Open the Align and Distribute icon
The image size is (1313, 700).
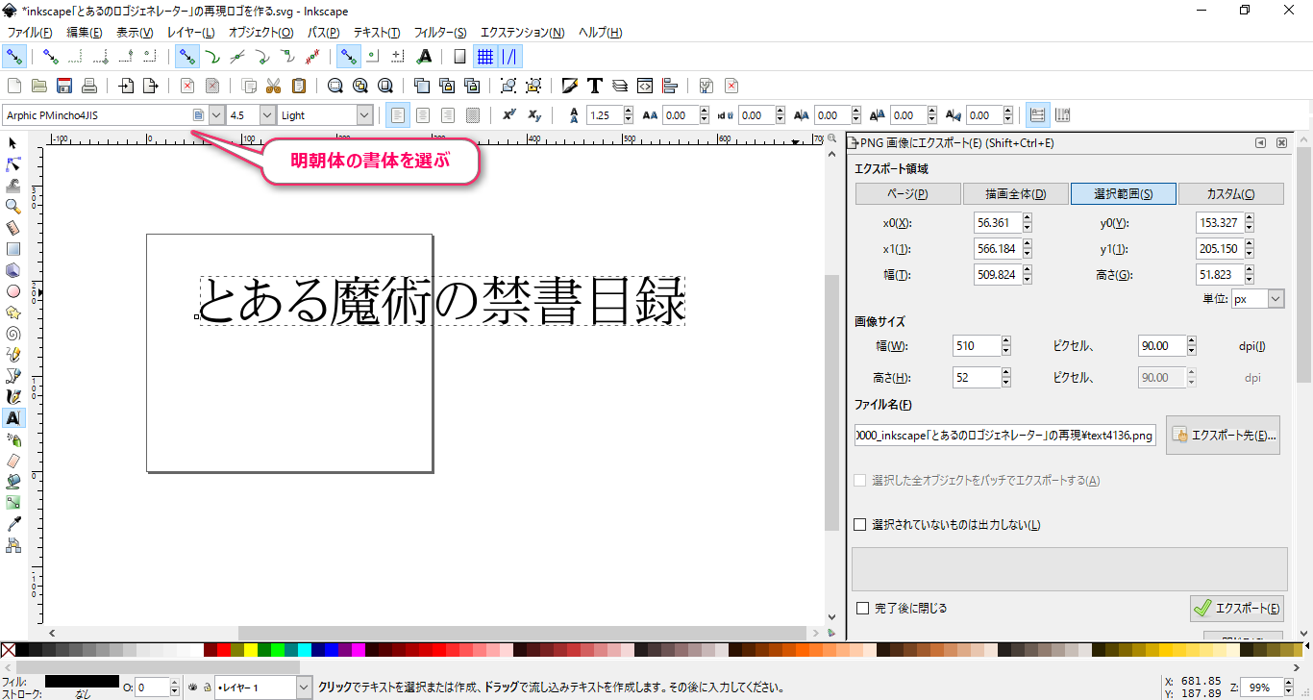(670, 86)
